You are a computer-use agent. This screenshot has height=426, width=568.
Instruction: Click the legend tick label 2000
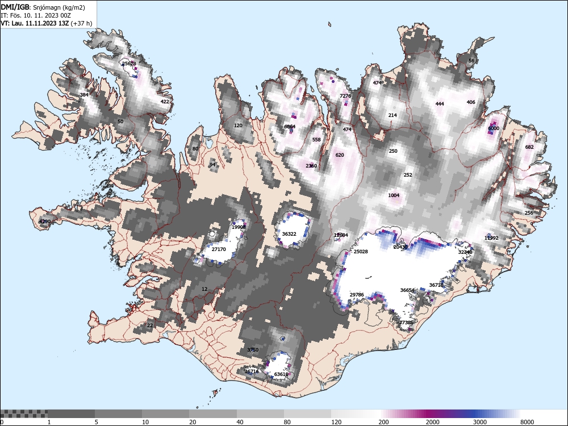point(432,422)
